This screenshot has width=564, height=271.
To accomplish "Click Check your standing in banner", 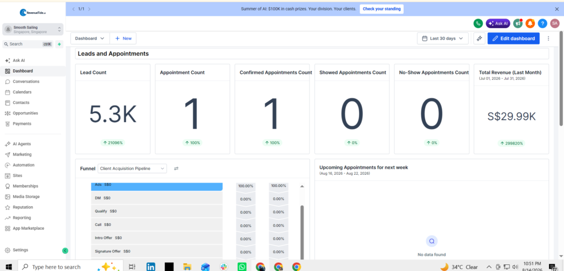I will pos(381,9).
